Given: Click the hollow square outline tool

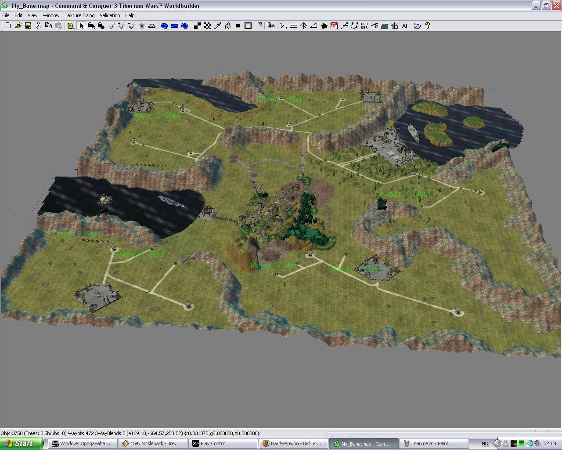Looking at the screenshot, I should click(x=248, y=26).
